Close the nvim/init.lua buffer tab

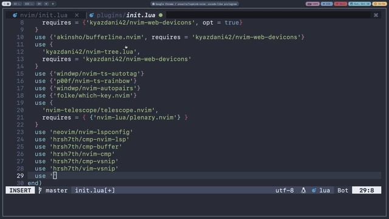(77, 15)
